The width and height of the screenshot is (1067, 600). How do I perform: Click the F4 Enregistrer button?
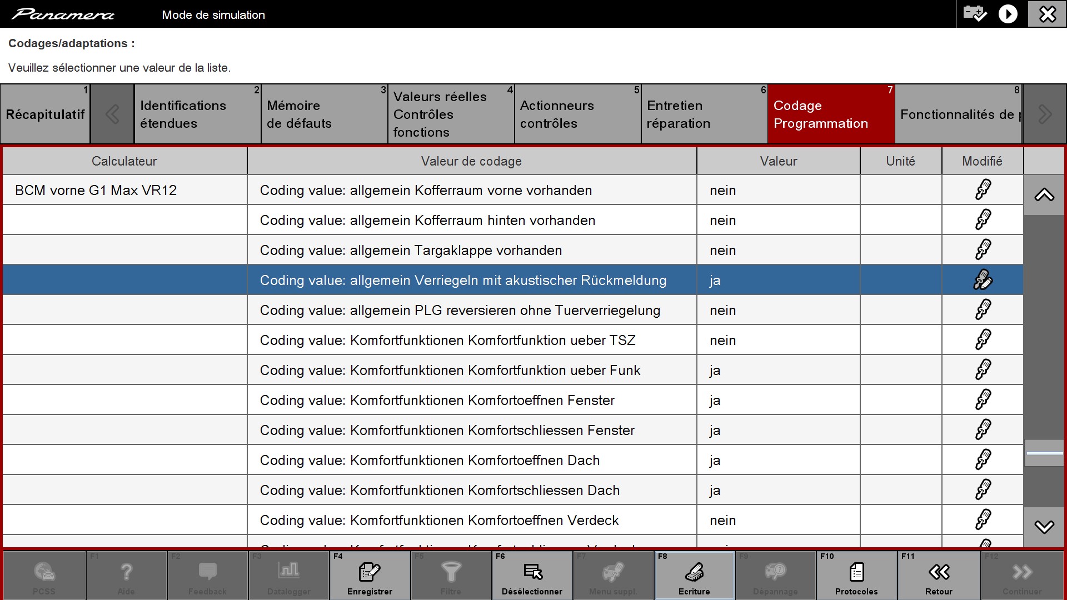(x=370, y=576)
